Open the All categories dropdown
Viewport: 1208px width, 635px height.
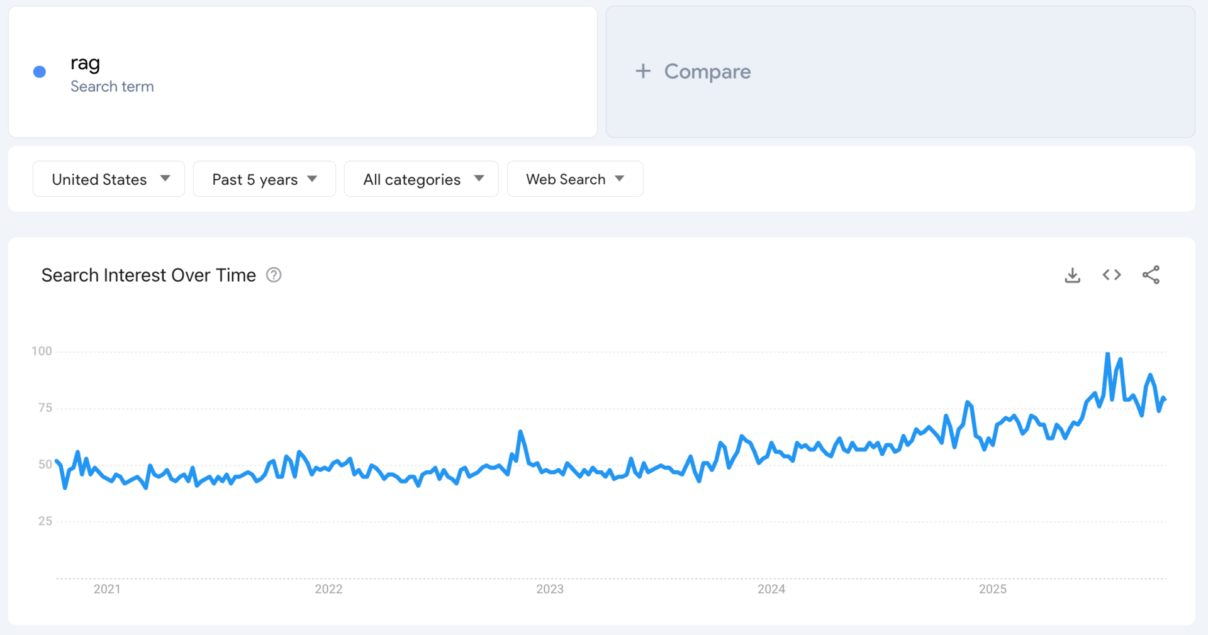(x=421, y=179)
